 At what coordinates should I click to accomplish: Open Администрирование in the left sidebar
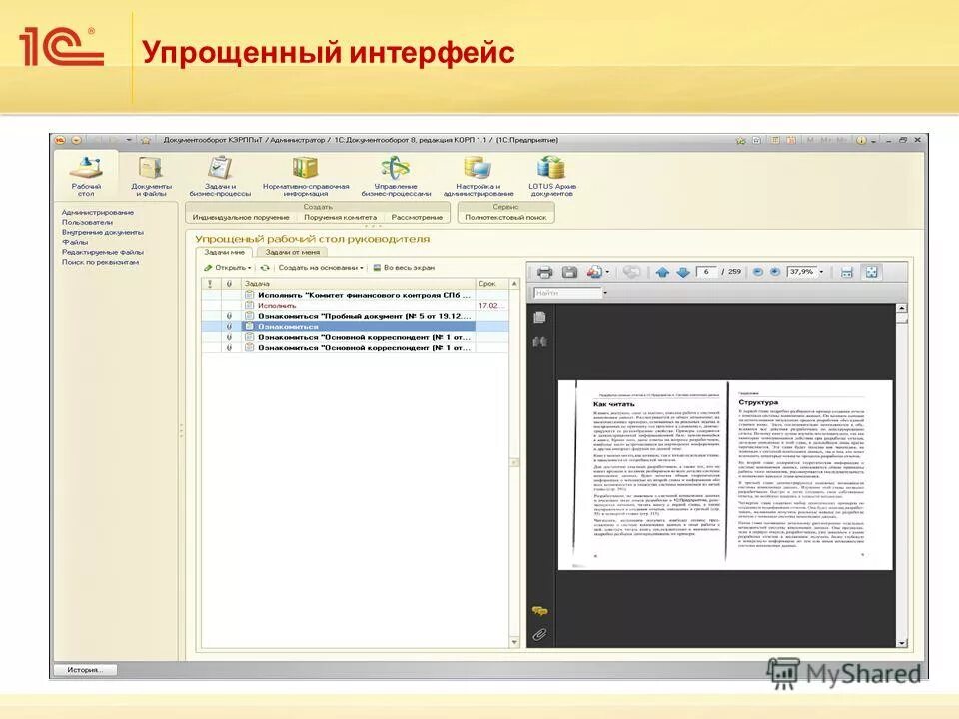click(x=96, y=212)
